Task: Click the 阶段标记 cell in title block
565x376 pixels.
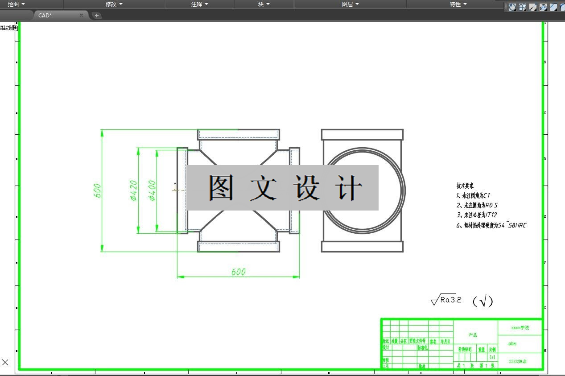Action: click(465, 349)
